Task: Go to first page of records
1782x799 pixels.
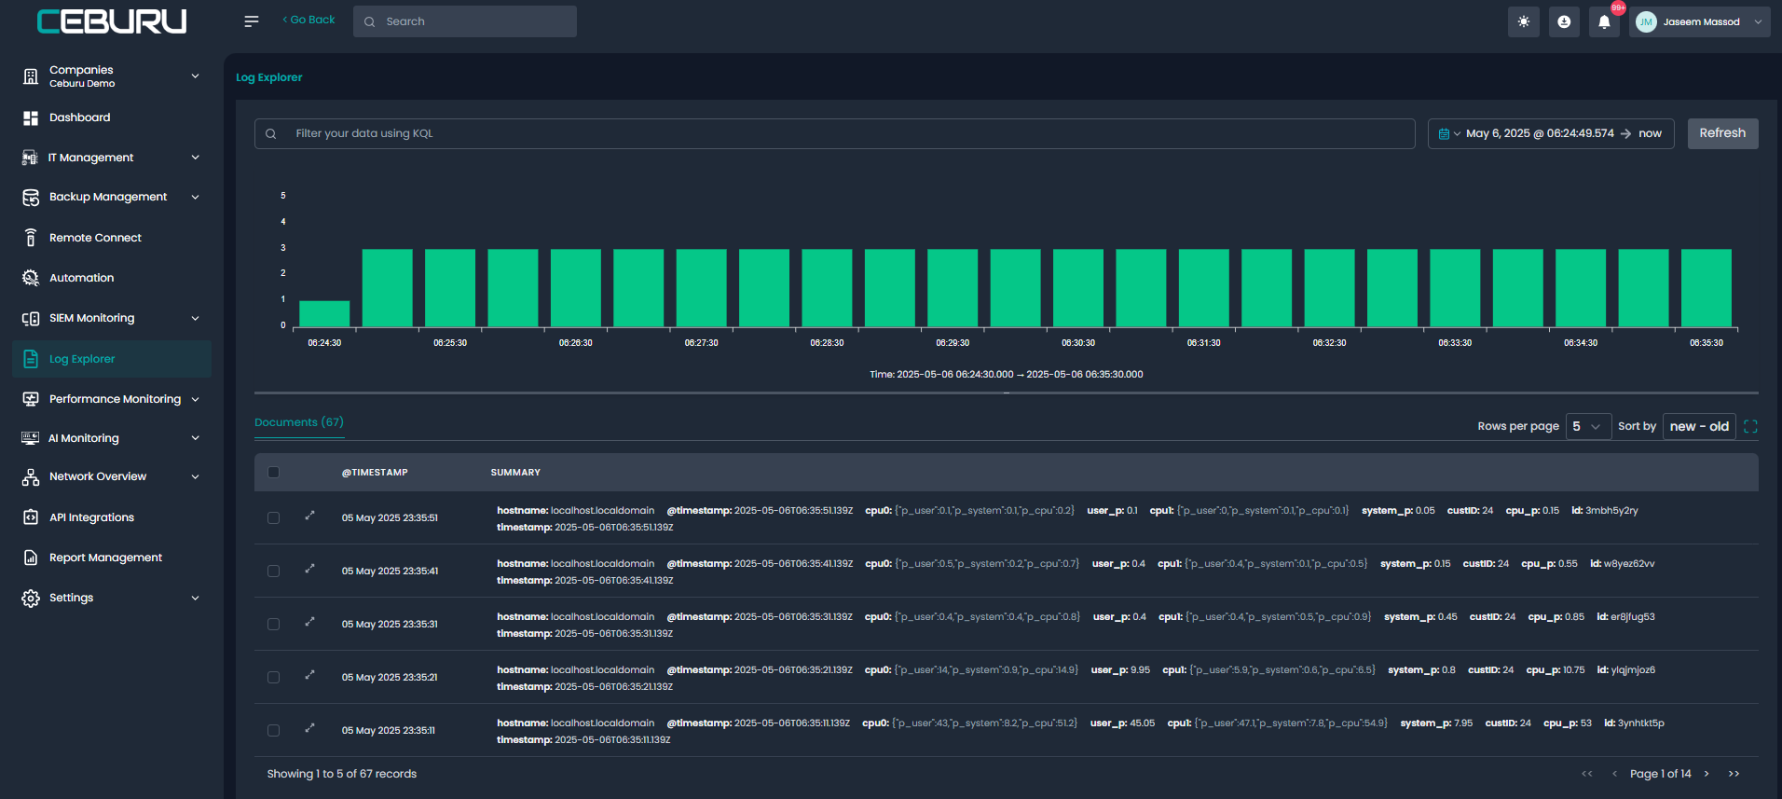Action: pos(1587,774)
